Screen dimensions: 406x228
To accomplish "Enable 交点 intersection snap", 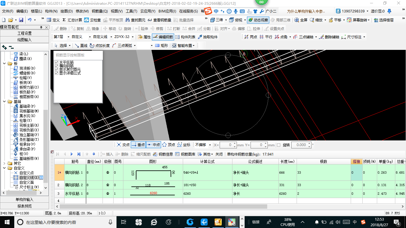I will (x=123, y=145).
